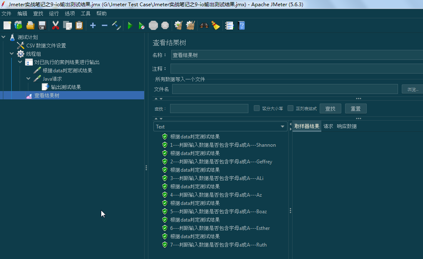The image size is (423, 259).
Task: Start the test with the green play icon
Action: (130, 25)
